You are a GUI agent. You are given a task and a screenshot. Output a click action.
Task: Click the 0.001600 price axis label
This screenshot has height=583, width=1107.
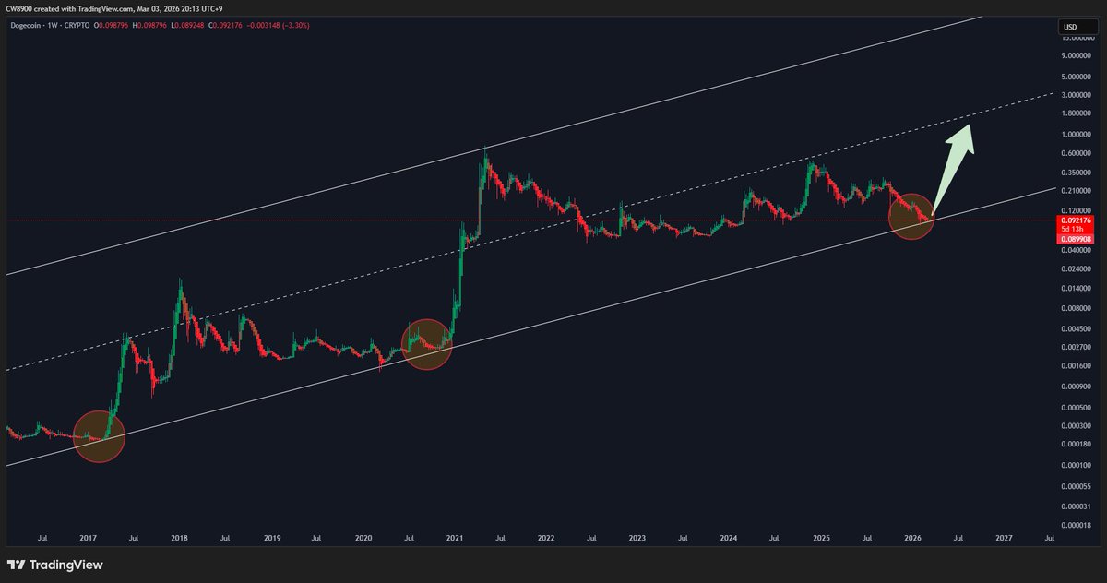tap(1075, 366)
